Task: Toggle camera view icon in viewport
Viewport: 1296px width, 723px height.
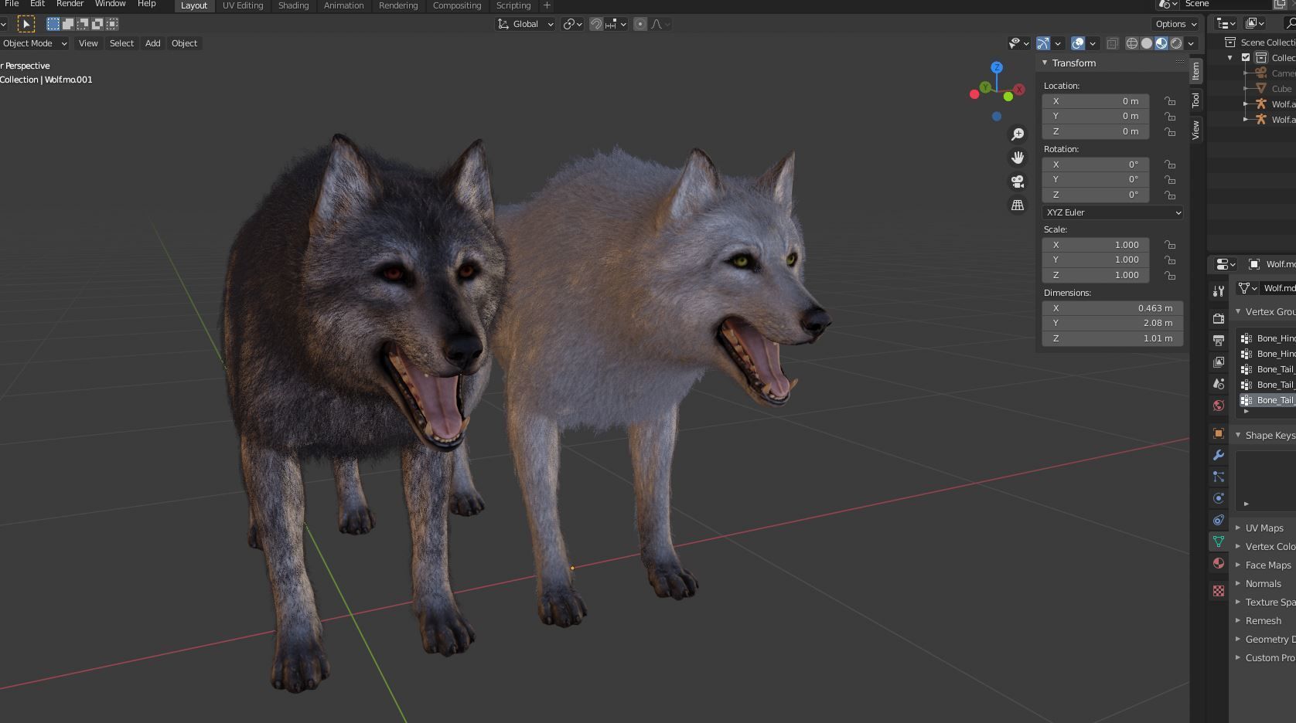Action: pos(1018,182)
